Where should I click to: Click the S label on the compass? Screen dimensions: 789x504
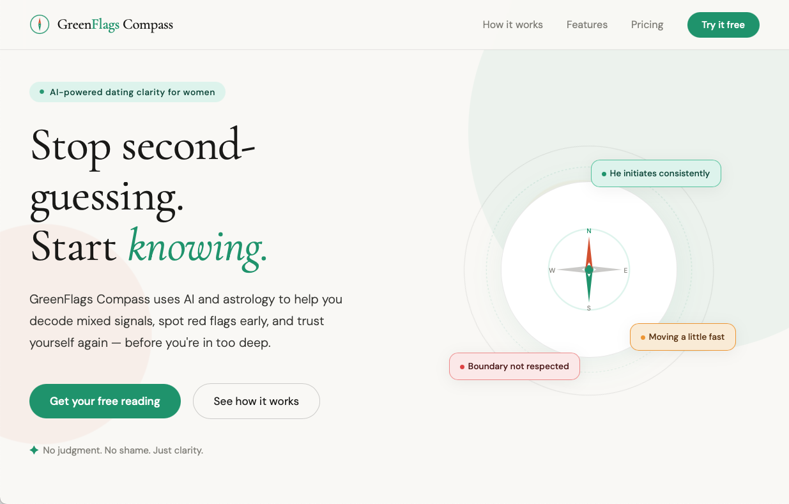[589, 308]
